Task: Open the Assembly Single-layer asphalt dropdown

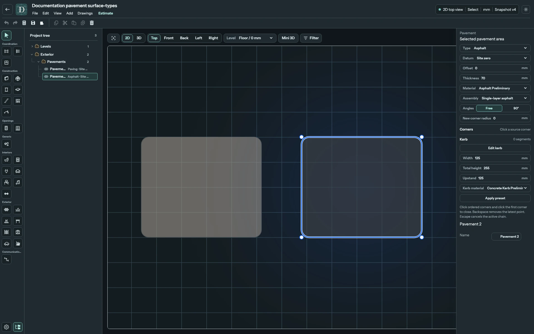Action: point(495,98)
